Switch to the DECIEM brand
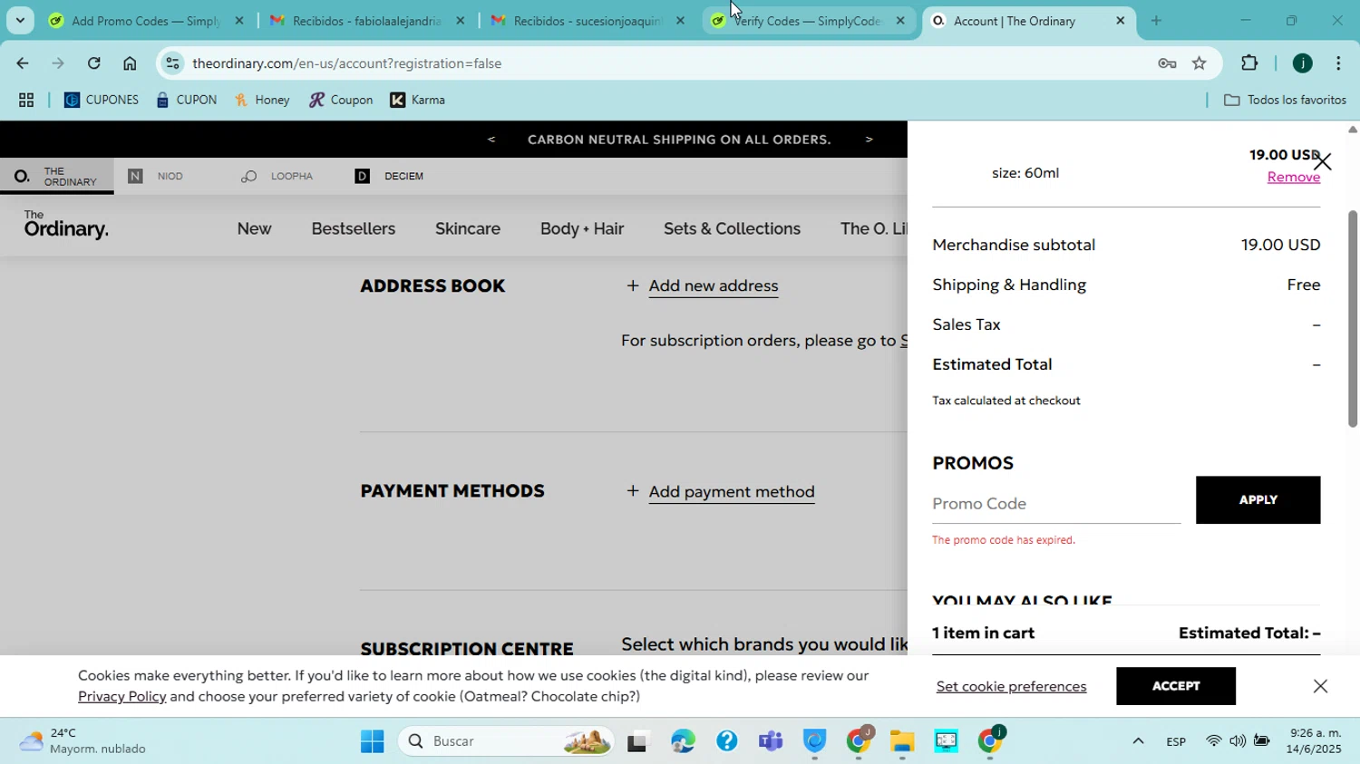Image resolution: width=1360 pixels, height=764 pixels. [389, 176]
